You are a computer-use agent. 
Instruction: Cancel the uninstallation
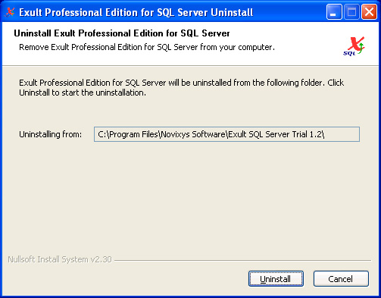coord(341,279)
